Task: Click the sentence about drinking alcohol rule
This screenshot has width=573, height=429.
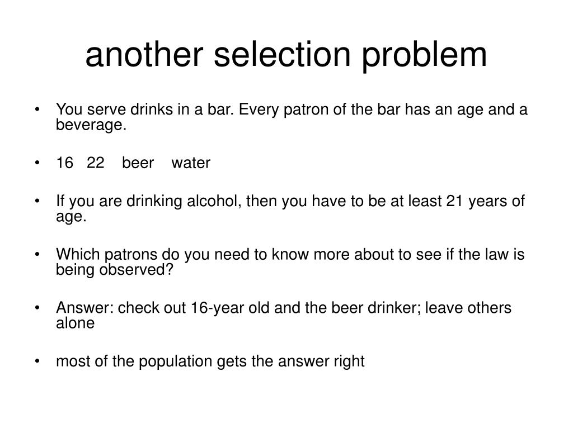Action: pos(290,208)
